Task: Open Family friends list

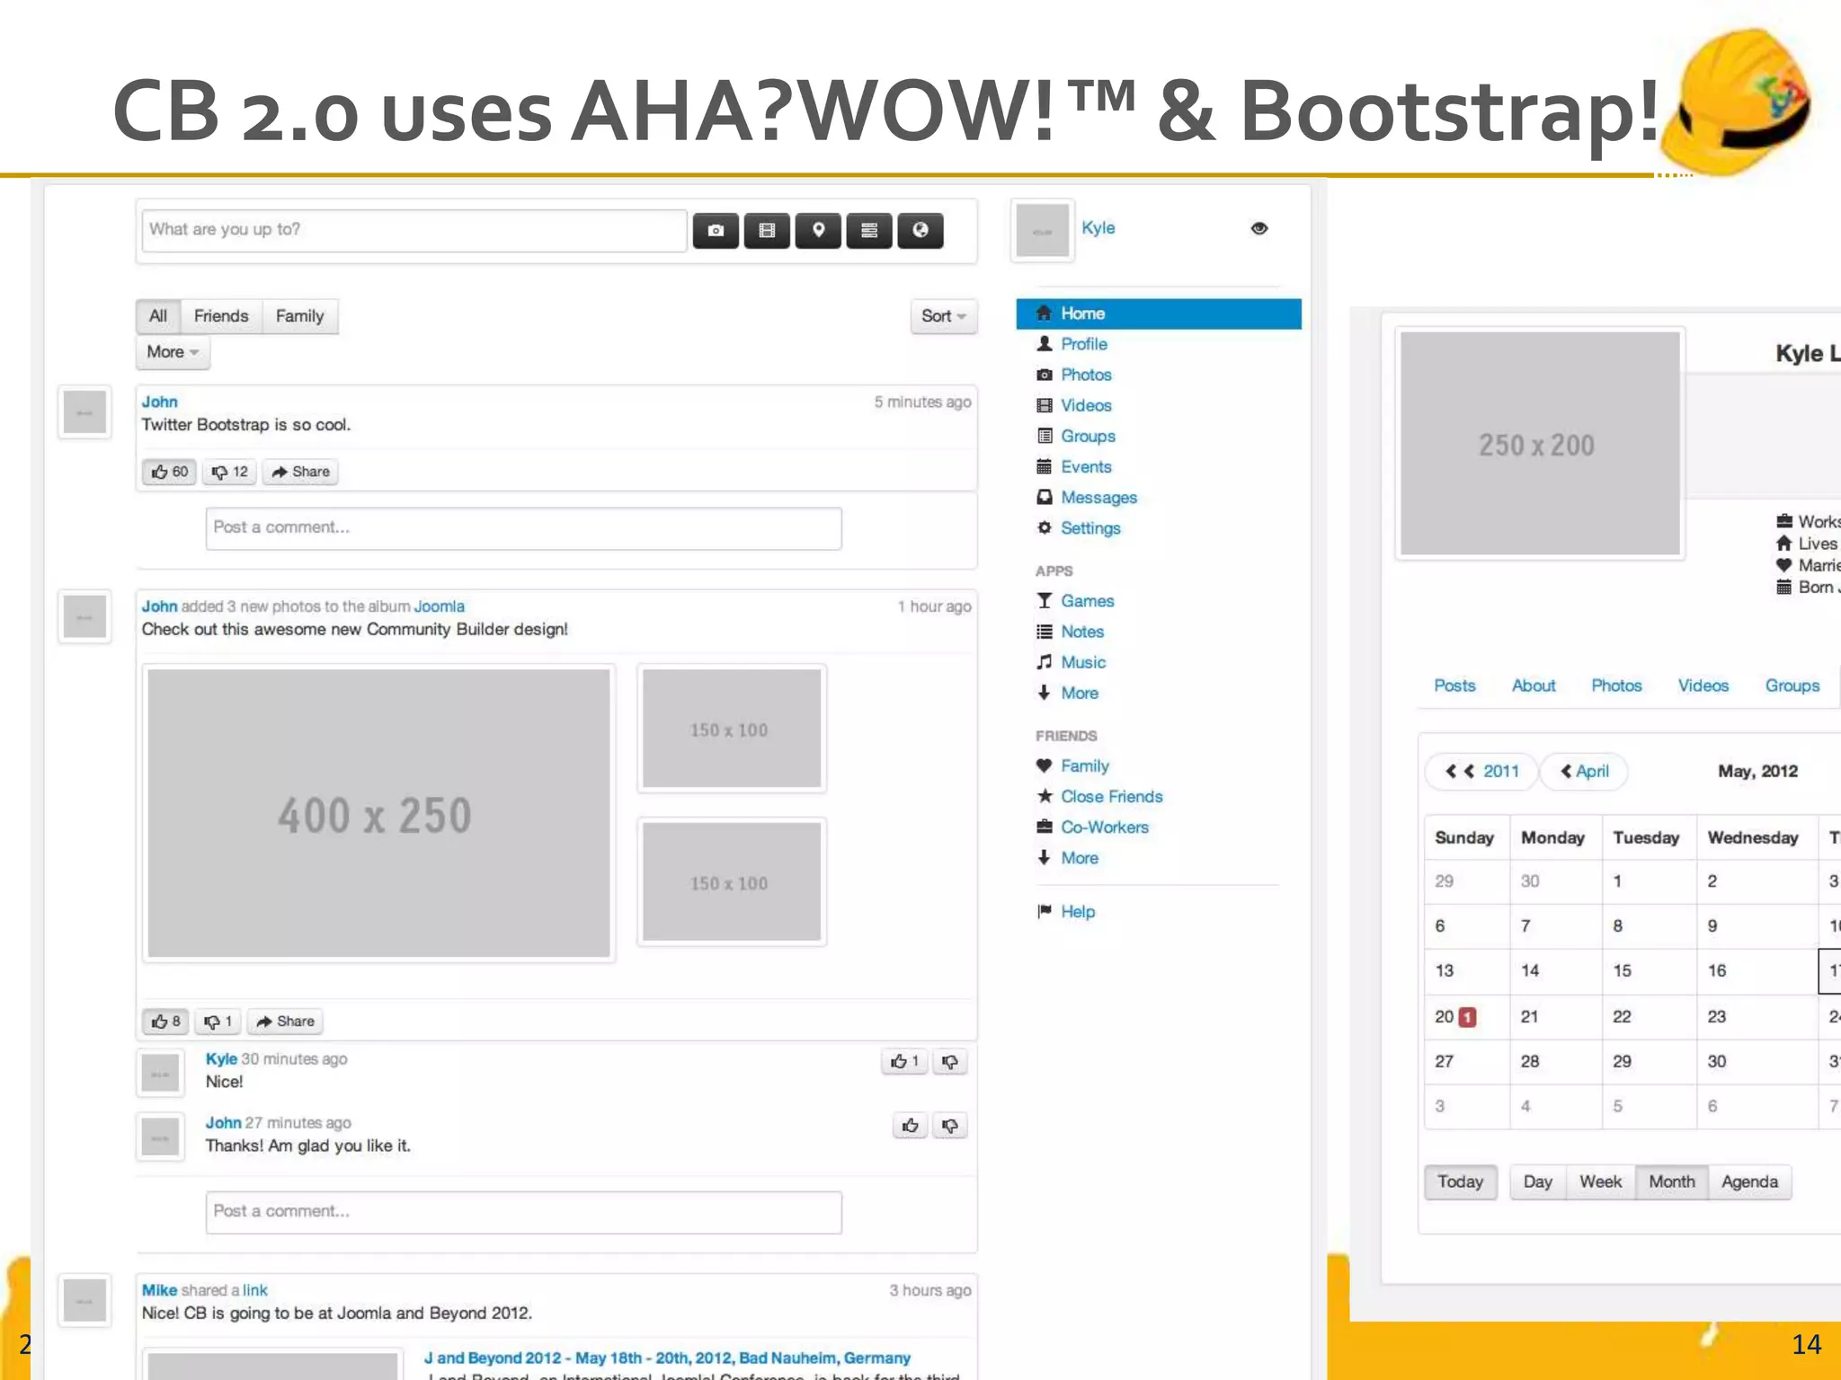Action: tap(1084, 765)
